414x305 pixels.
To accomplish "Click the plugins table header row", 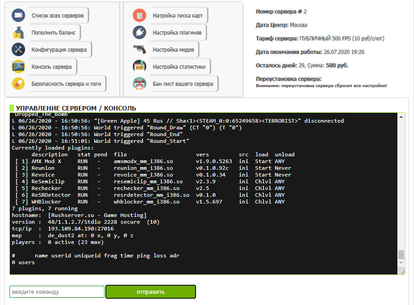I will (163, 155).
